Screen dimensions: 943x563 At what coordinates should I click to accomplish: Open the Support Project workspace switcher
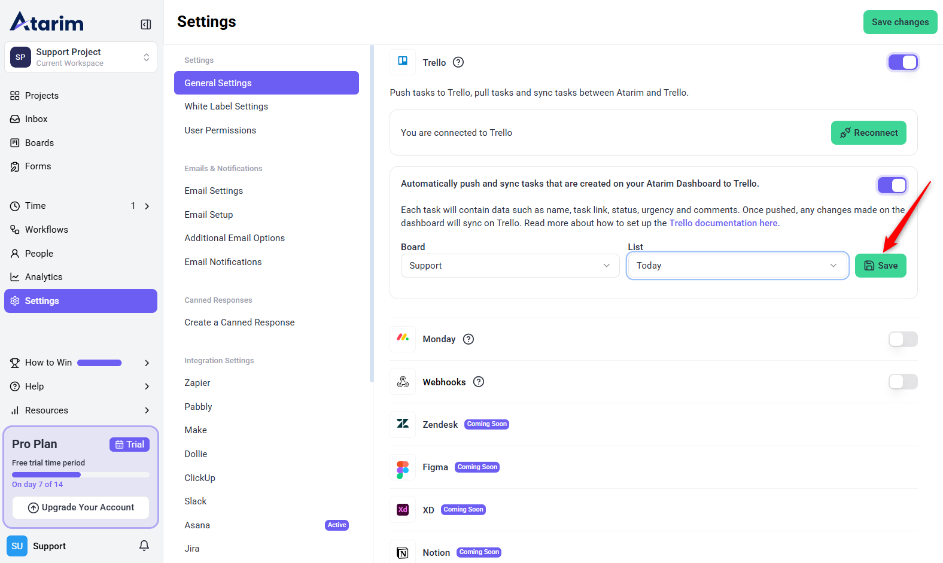pyautogui.click(x=81, y=57)
